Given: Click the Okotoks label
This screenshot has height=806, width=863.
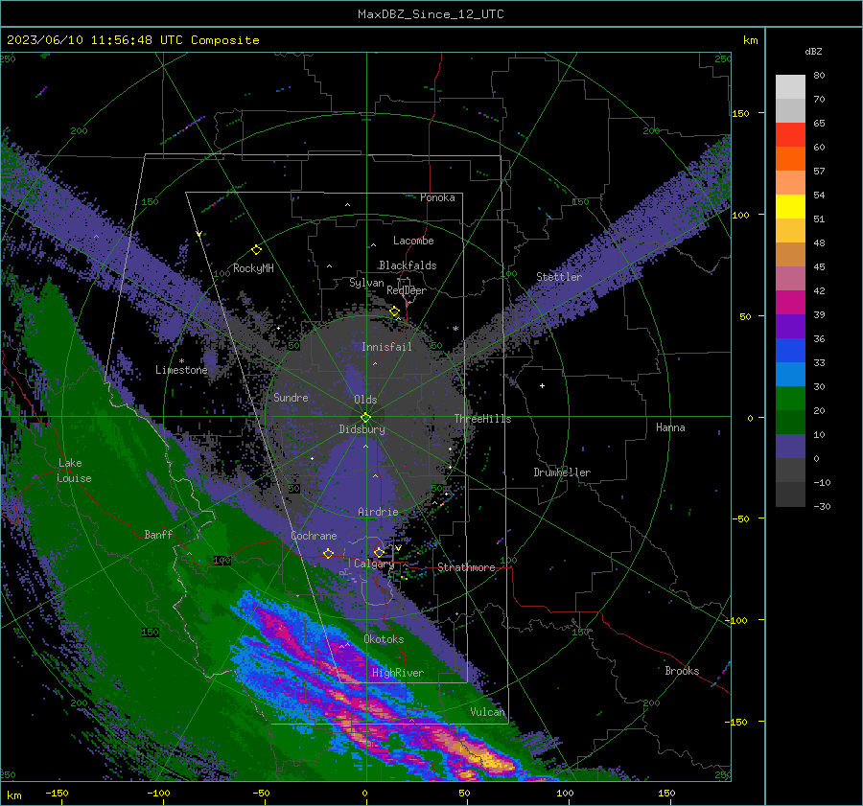Looking at the screenshot, I should 384,639.
